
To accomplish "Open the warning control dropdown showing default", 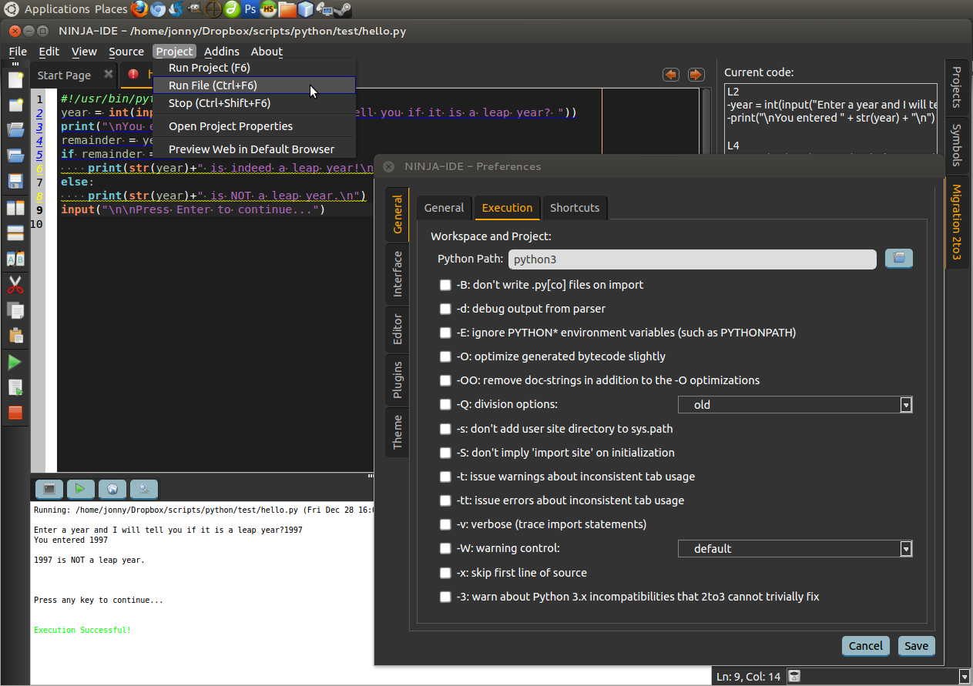I will [795, 548].
